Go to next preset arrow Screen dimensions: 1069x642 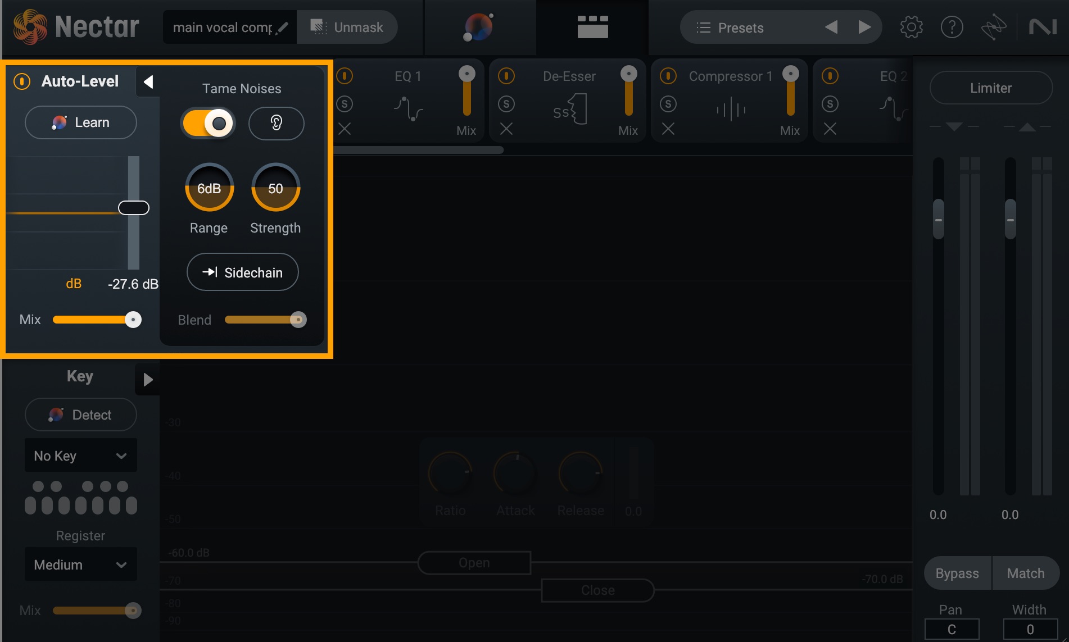(x=864, y=27)
